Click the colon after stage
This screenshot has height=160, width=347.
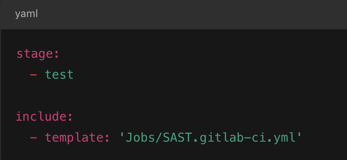(57, 55)
